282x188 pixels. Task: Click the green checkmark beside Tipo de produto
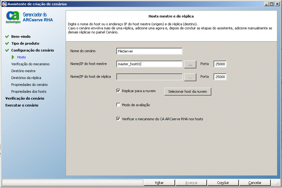pyautogui.click(x=7, y=43)
